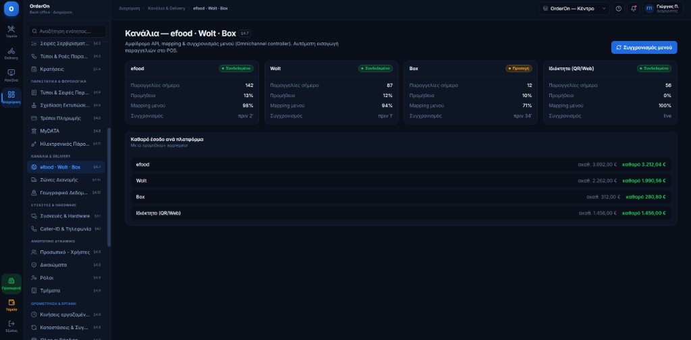Viewport: 691px width, 340px height.
Task: Click the Έξοδος logout icon
Action: (11, 324)
